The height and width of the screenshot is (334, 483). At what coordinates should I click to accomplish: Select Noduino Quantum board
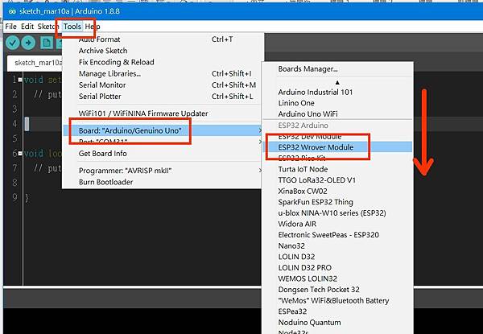click(337, 322)
